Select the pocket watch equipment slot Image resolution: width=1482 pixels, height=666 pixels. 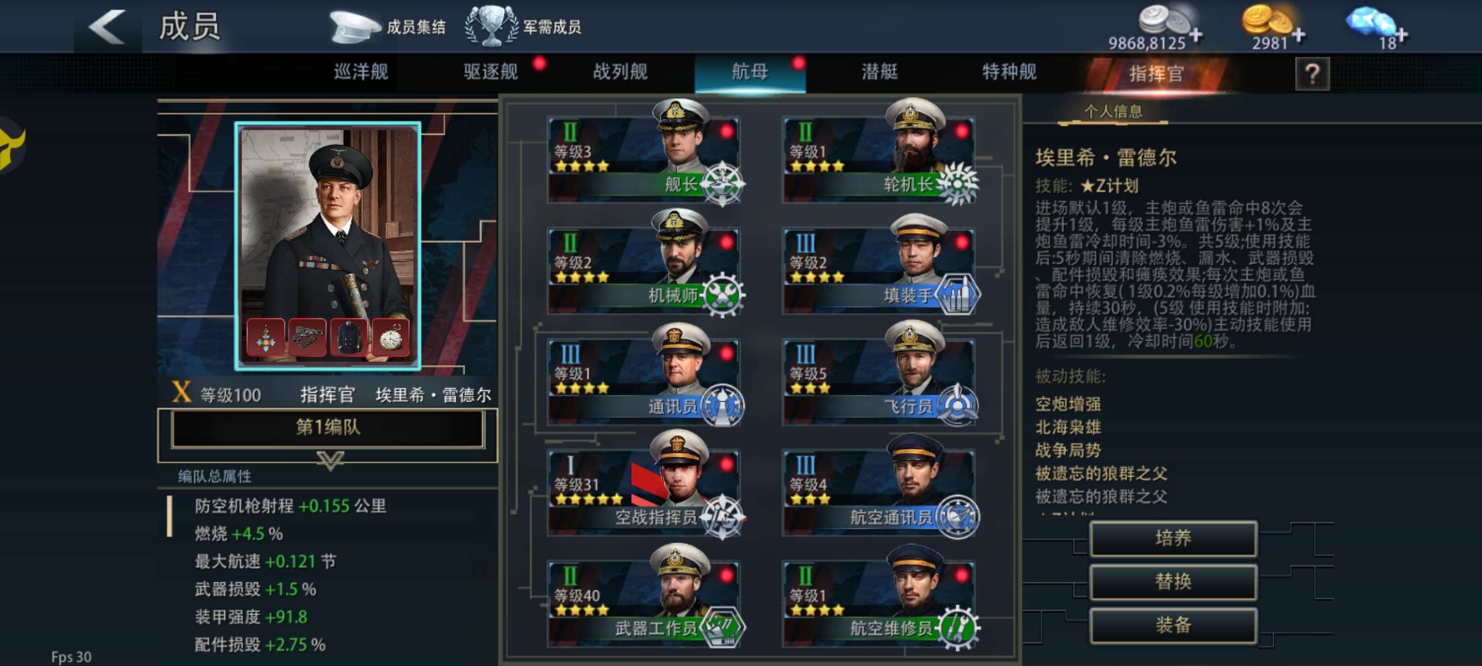pos(390,337)
